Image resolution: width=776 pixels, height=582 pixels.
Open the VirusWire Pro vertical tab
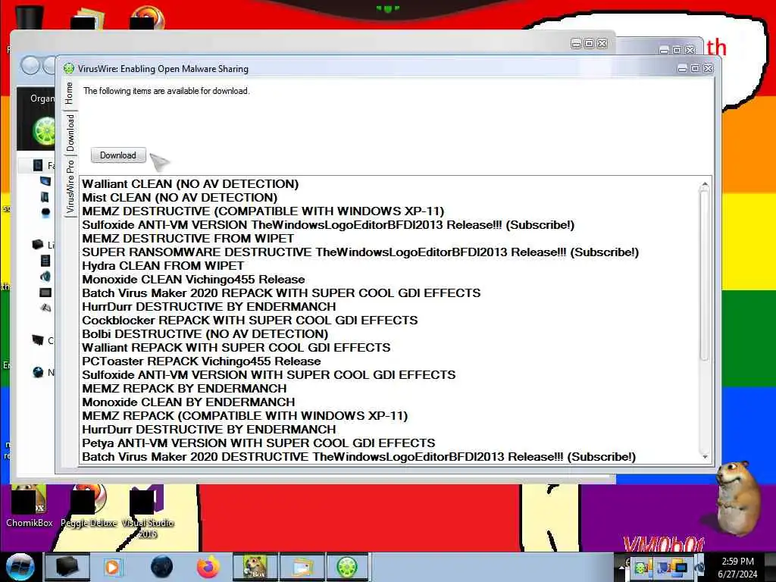(x=70, y=186)
